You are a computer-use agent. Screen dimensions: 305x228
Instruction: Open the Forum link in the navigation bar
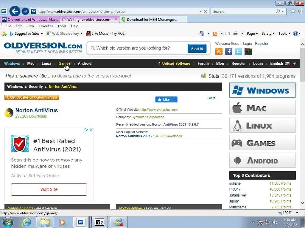point(203,64)
